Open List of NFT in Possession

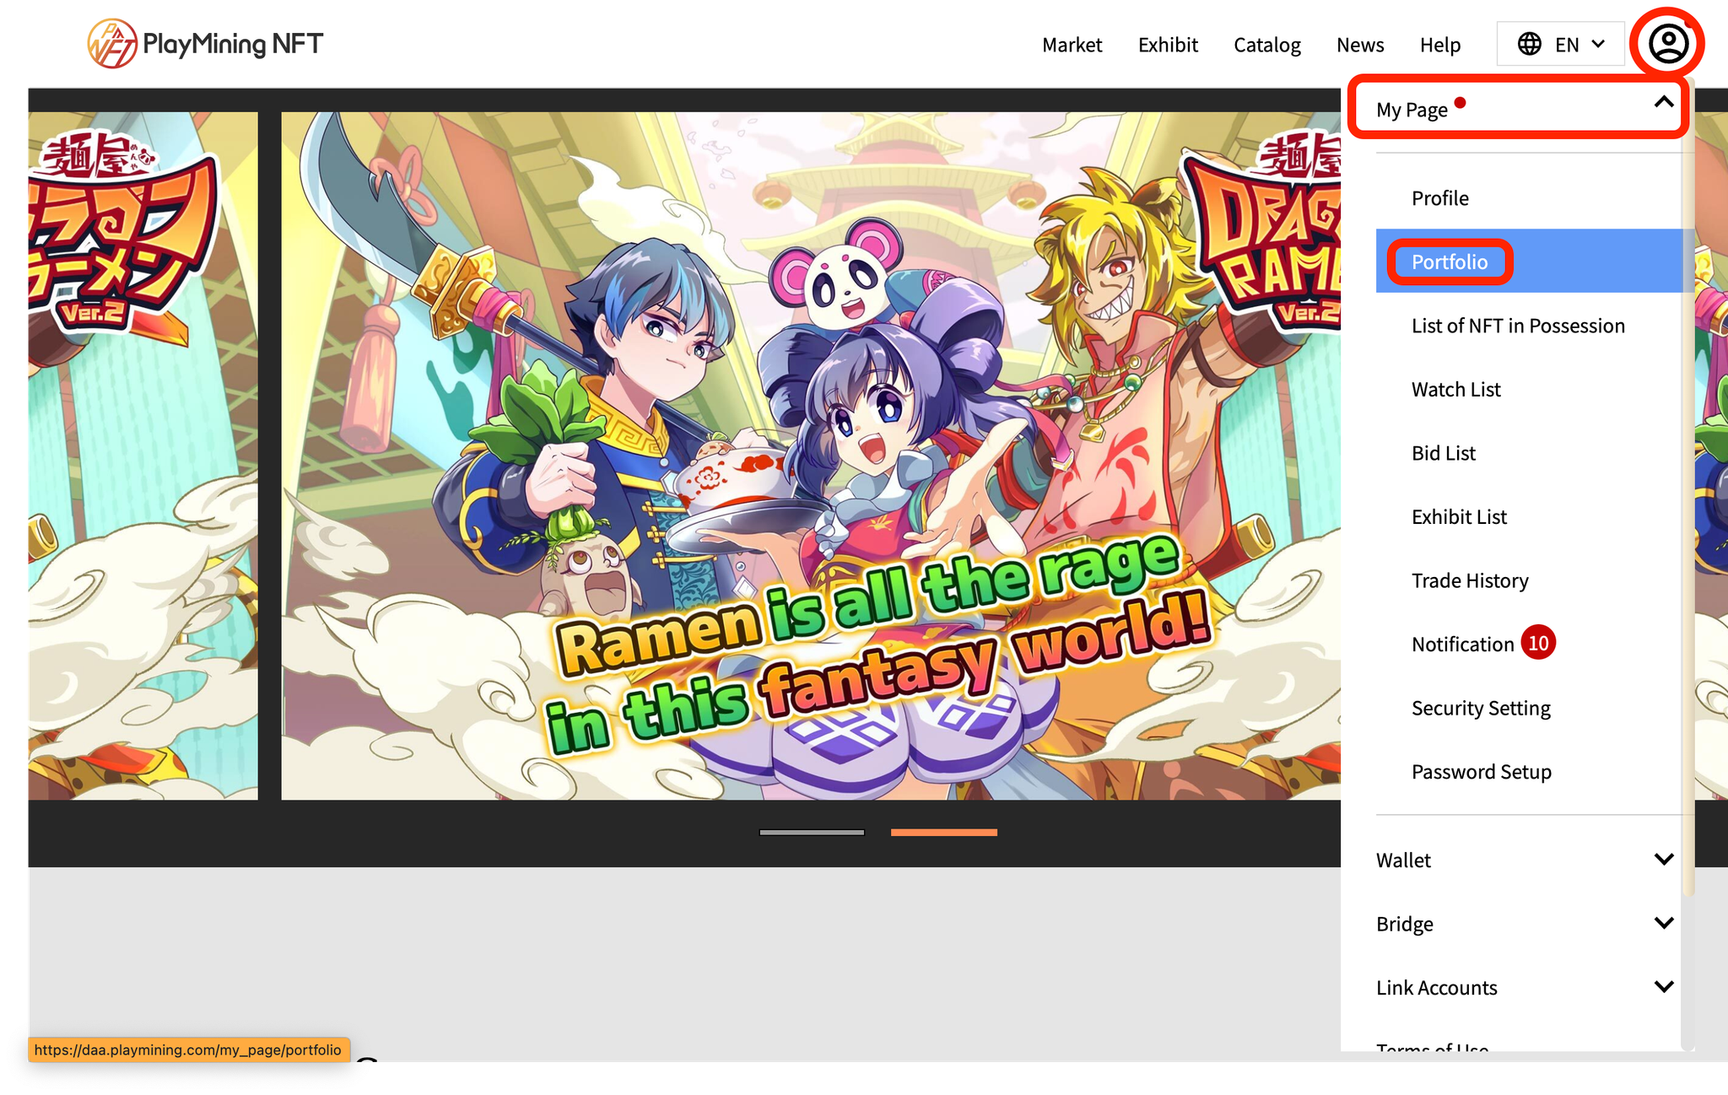[1517, 326]
